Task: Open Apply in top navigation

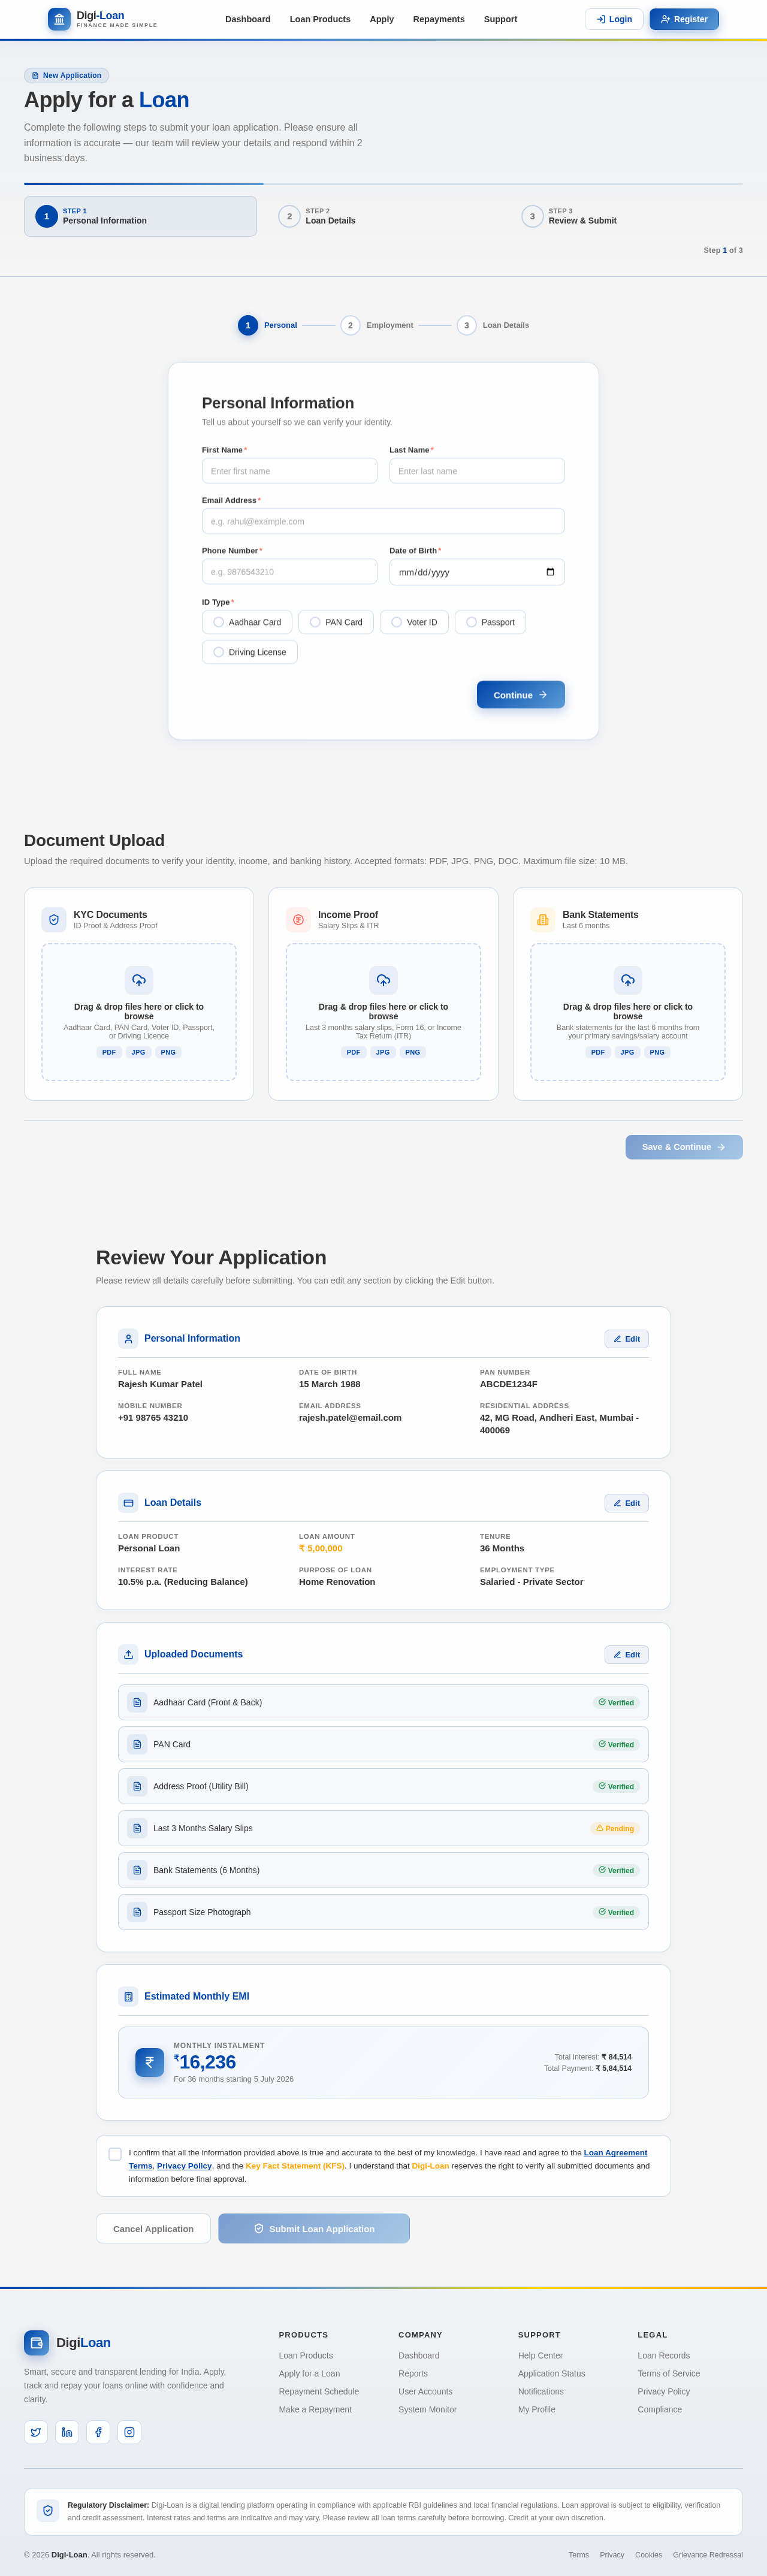Action: pyautogui.click(x=382, y=19)
